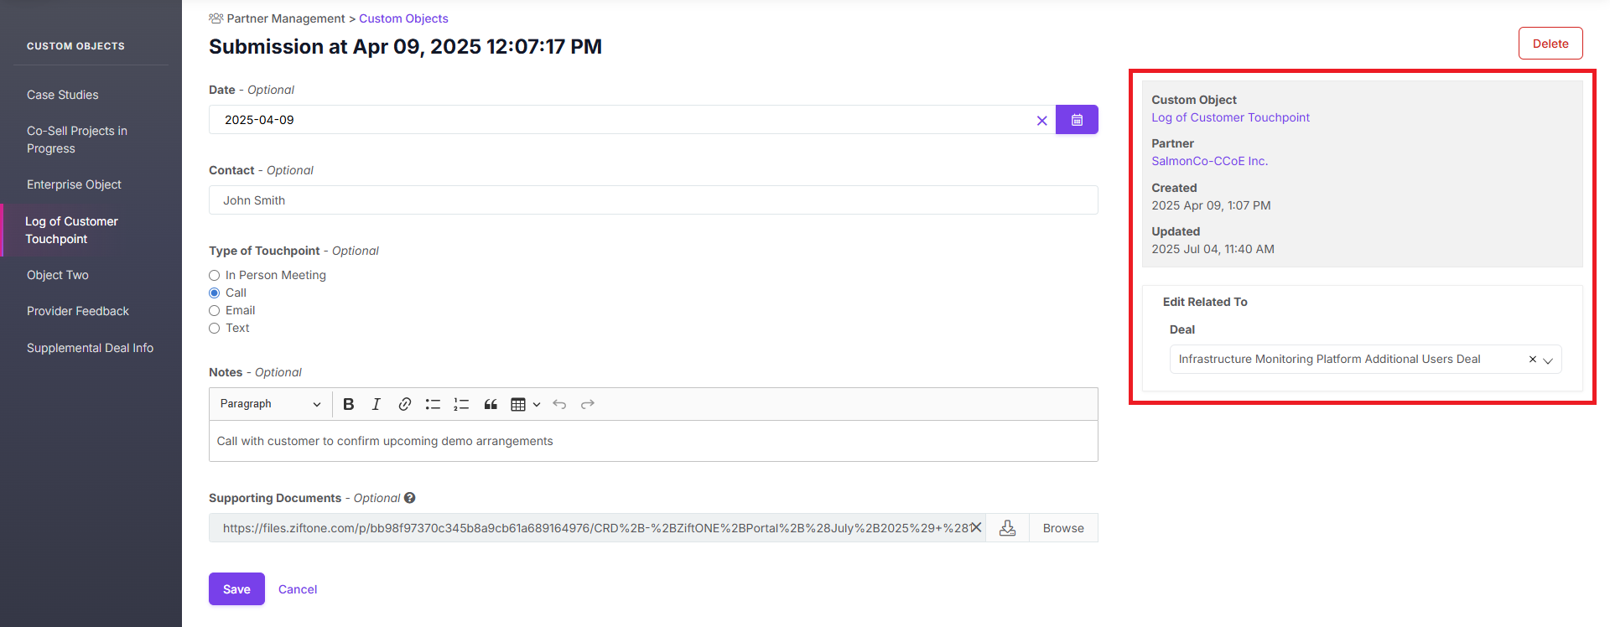This screenshot has height=627, width=1610.
Task: Click the Partner Management breadcrumb text
Action: (x=286, y=18)
